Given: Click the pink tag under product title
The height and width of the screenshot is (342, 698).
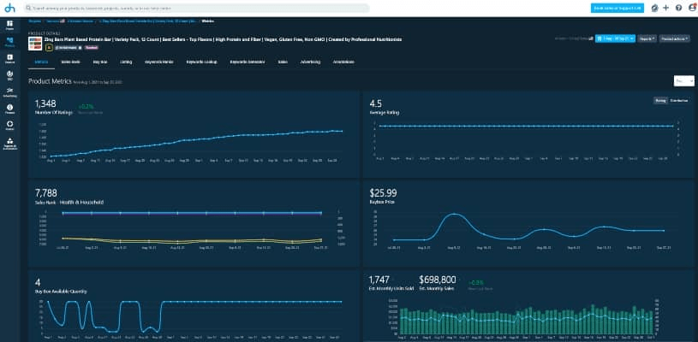Looking at the screenshot, I should pyautogui.click(x=92, y=47).
